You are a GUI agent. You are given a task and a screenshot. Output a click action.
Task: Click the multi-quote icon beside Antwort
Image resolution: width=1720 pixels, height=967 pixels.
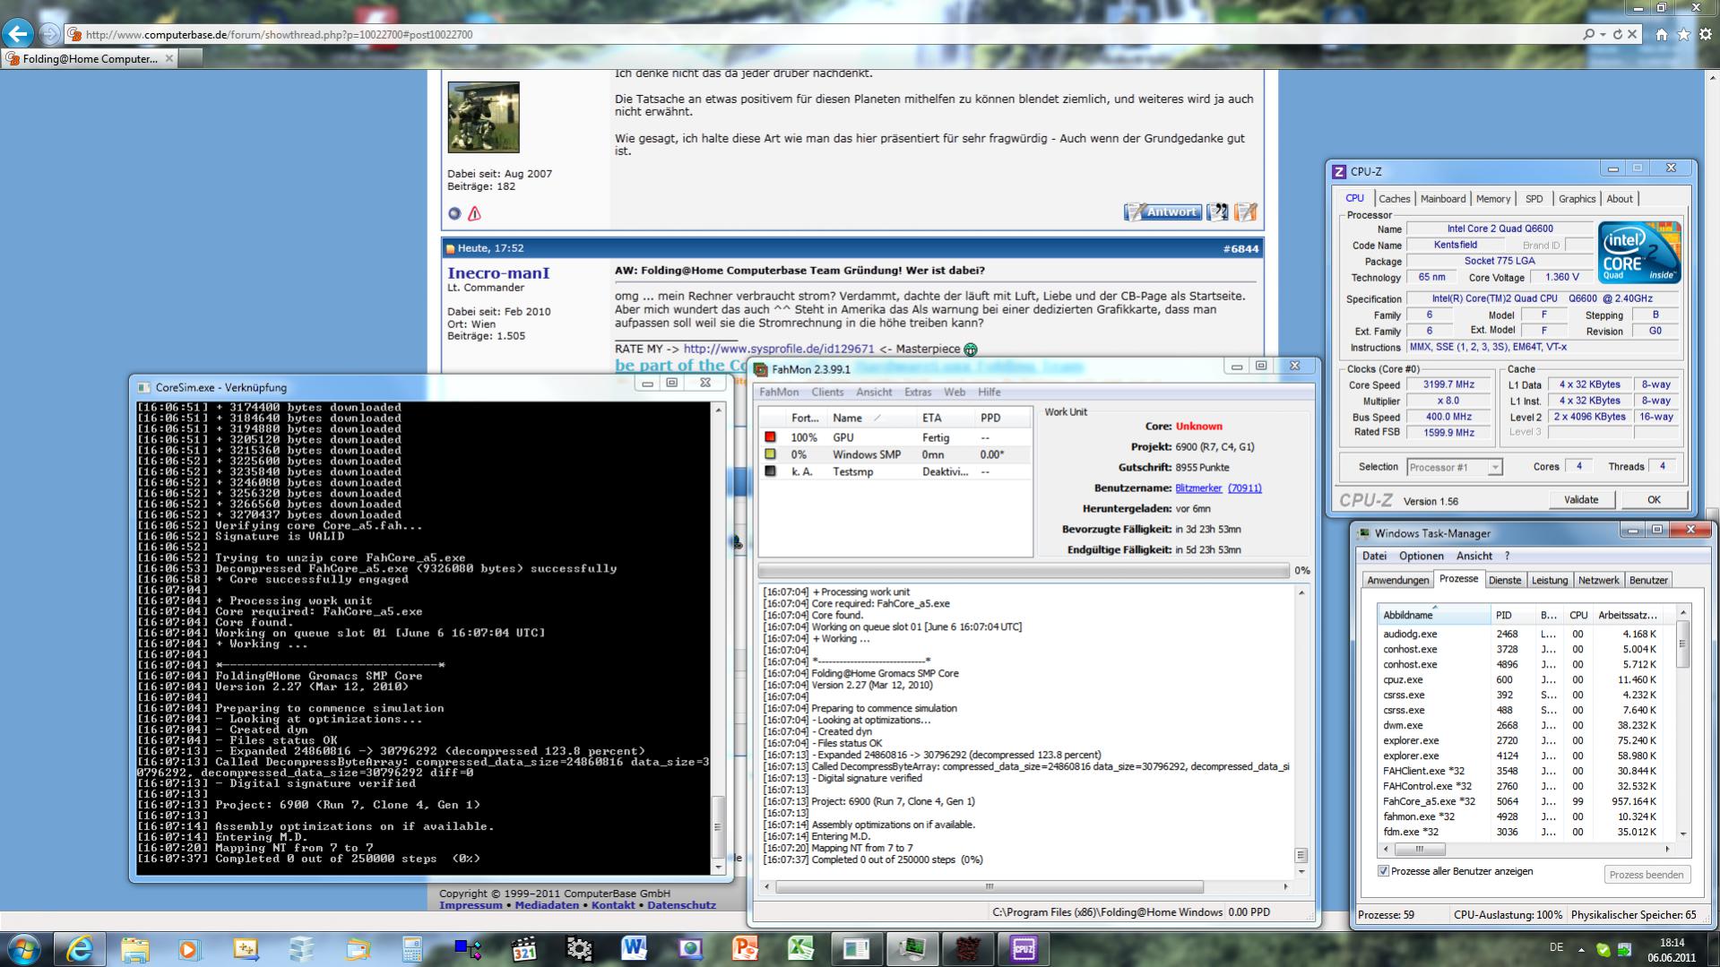coord(1217,212)
